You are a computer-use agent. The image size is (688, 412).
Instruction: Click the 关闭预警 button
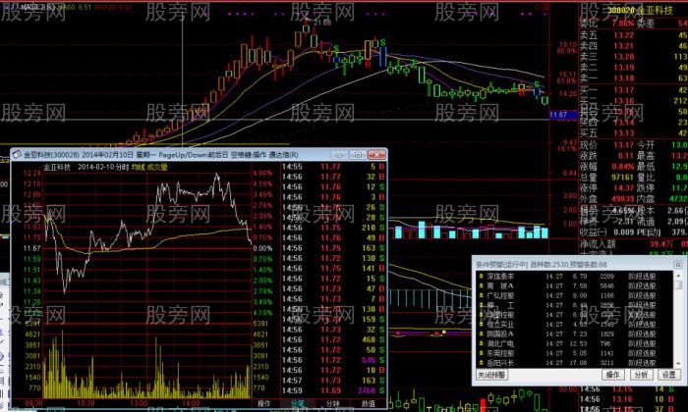(491, 375)
